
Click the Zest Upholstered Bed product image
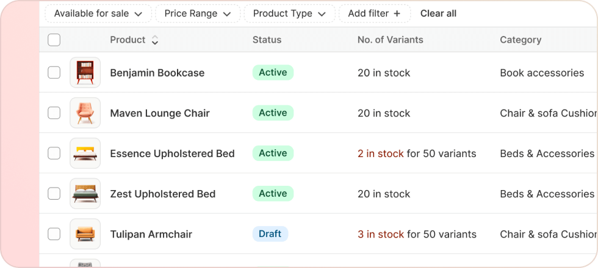(x=85, y=194)
